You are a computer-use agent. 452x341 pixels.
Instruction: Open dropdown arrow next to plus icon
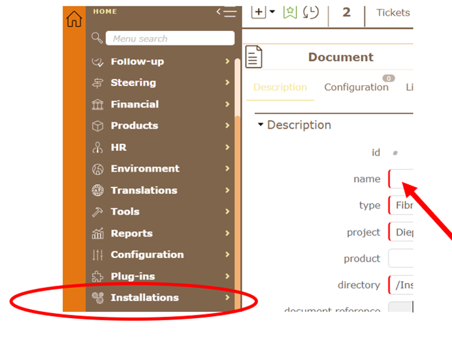[x=272, y=12]
